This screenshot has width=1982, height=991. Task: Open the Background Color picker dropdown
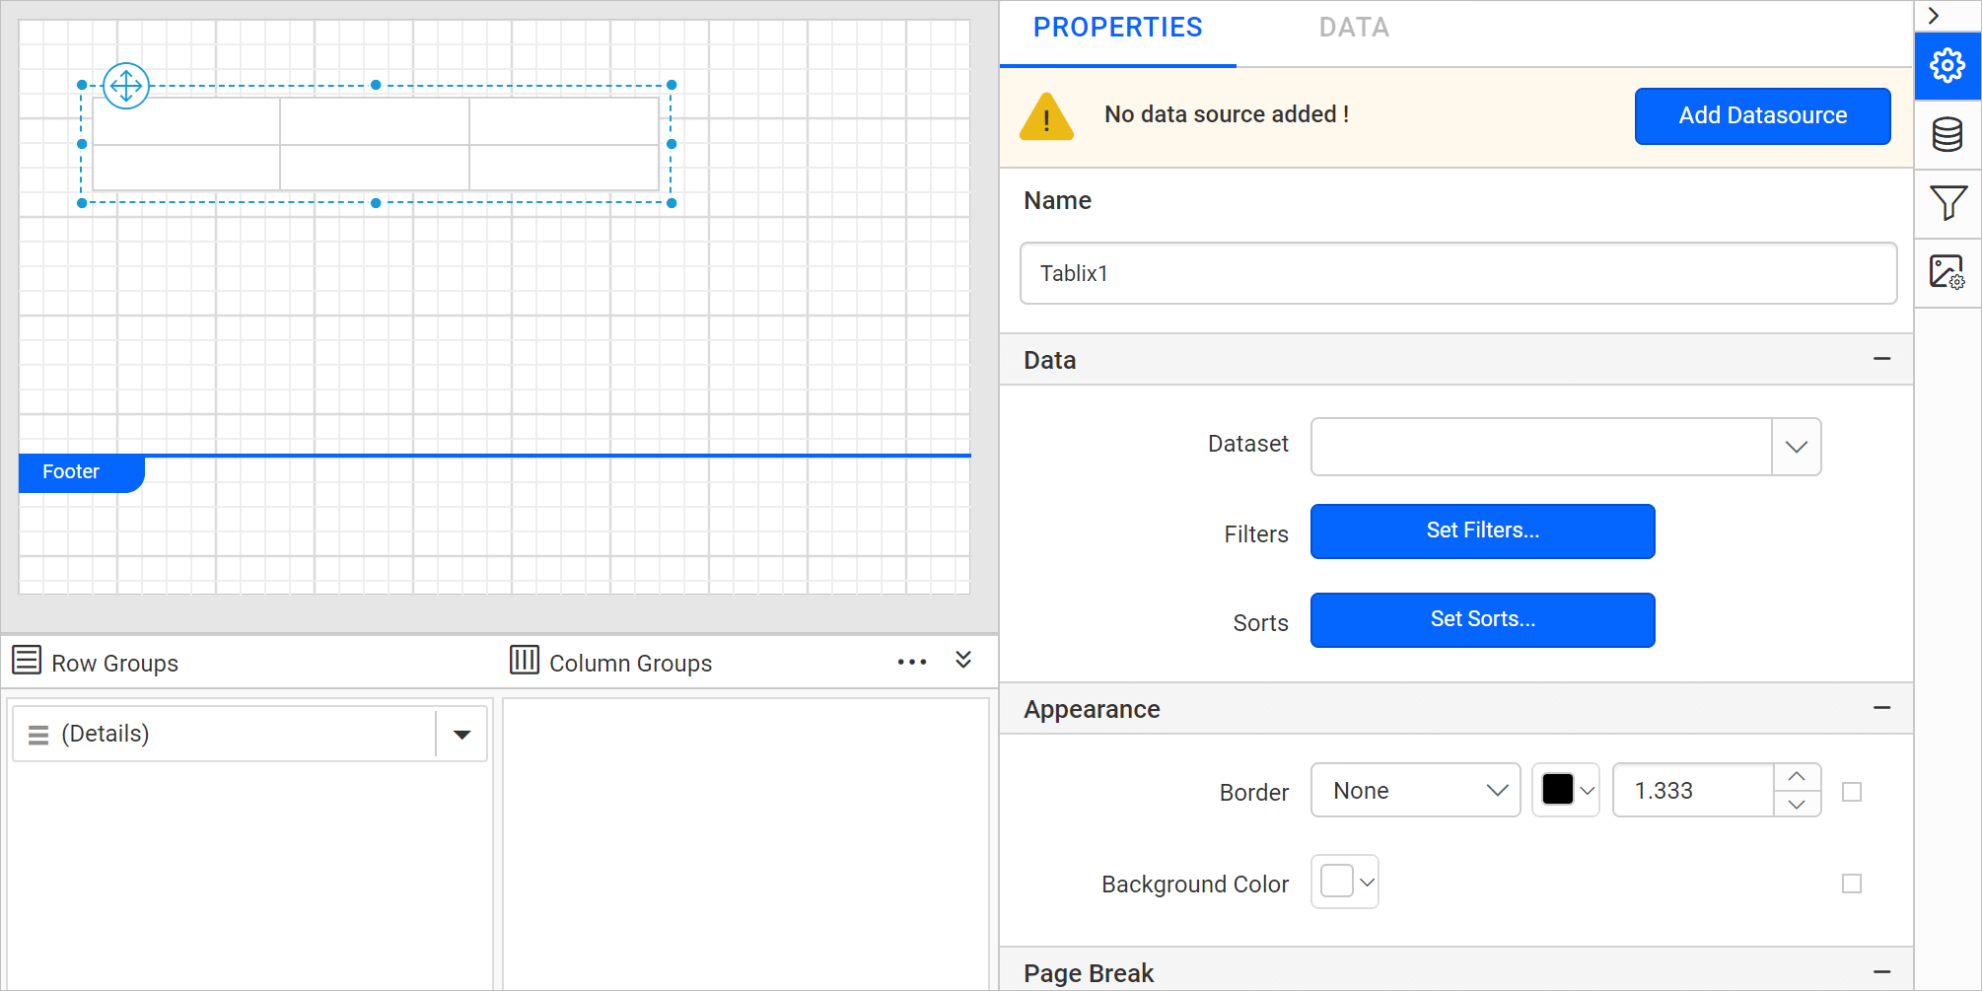tap(1345, 882)
